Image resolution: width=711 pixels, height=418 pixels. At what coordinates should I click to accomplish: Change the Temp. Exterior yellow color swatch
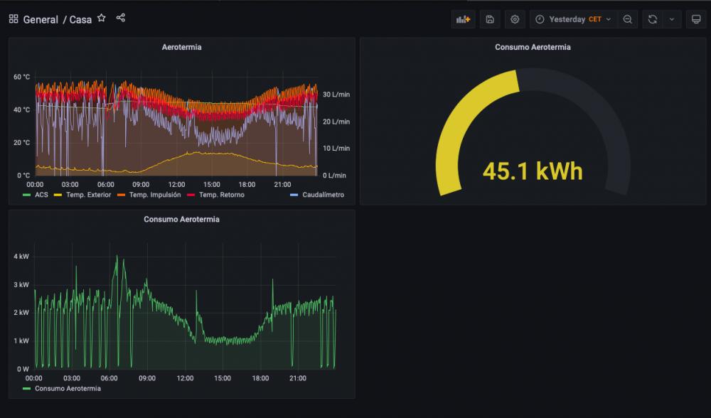click(58, 195)
